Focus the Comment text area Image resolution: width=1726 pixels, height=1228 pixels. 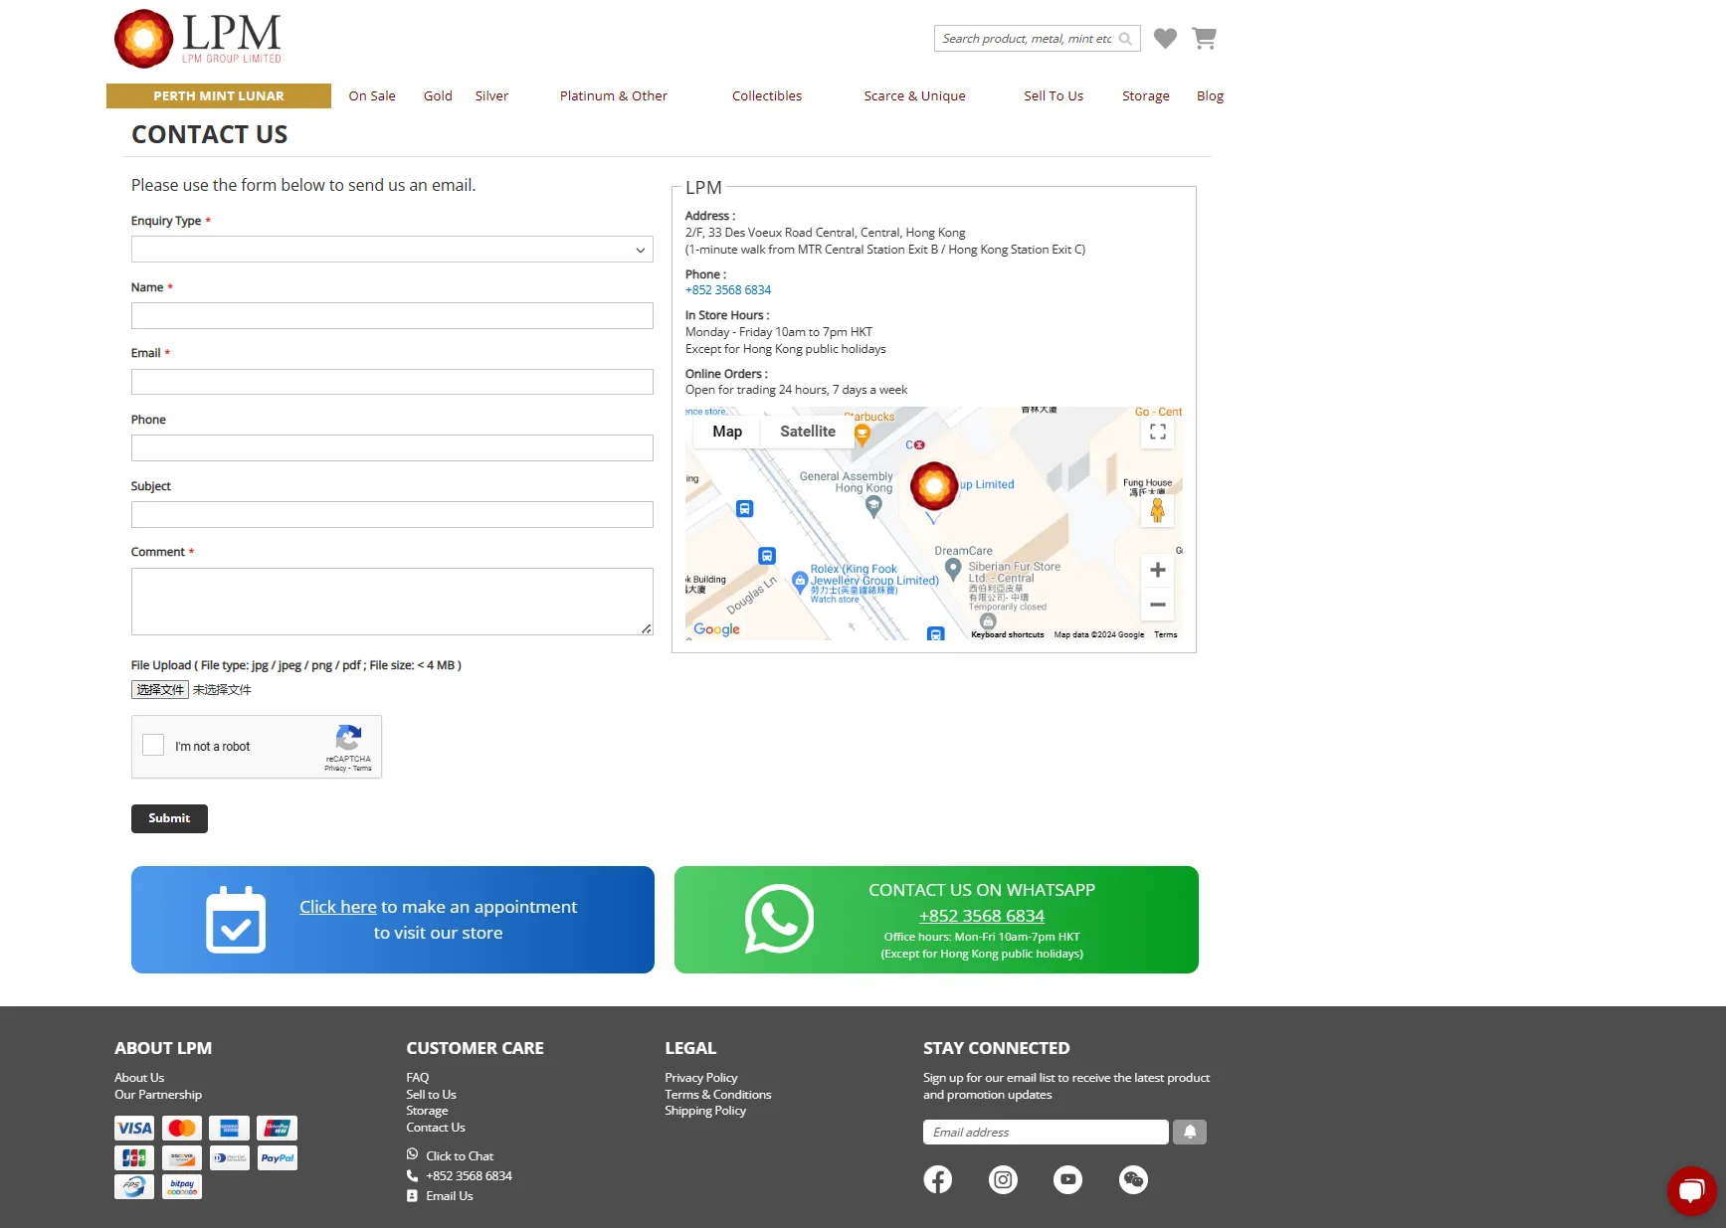click(392, 602)
